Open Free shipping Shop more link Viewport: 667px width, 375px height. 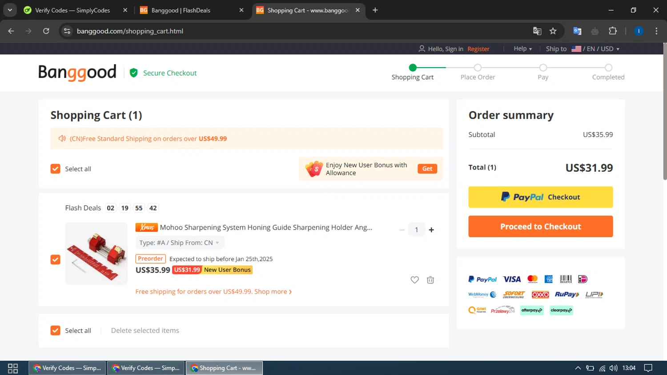213,292
